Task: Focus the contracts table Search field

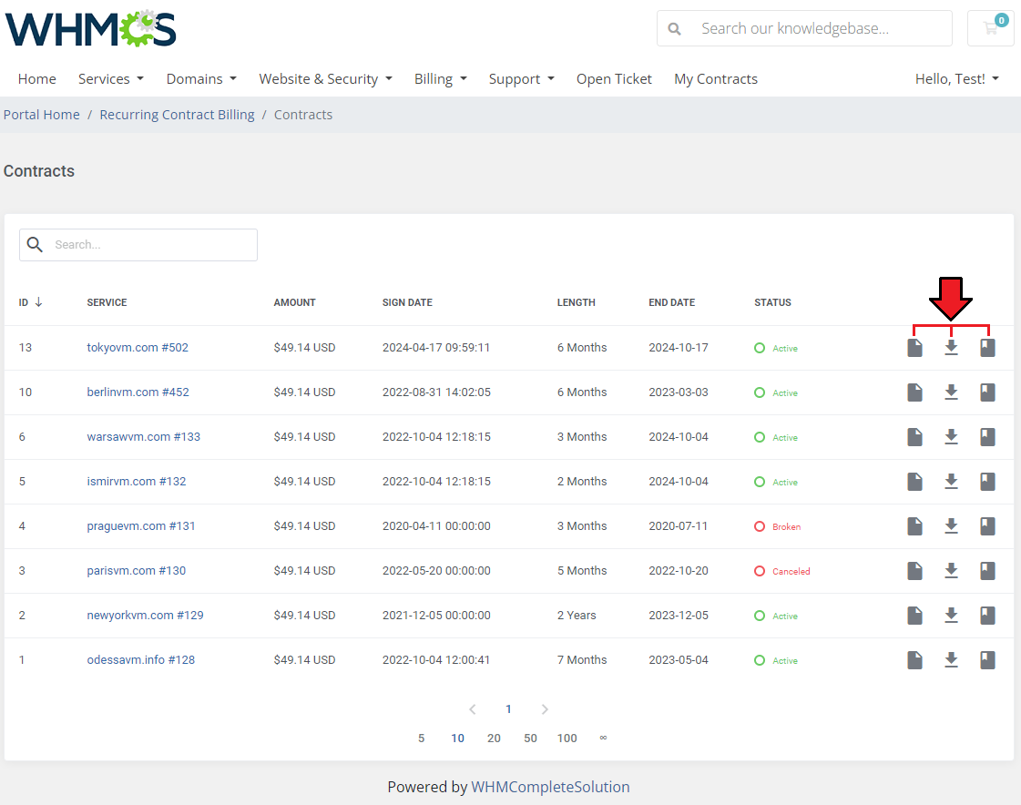Action: [x=138, y=245]
